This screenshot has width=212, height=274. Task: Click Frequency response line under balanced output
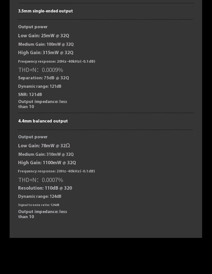coord(56,171)
